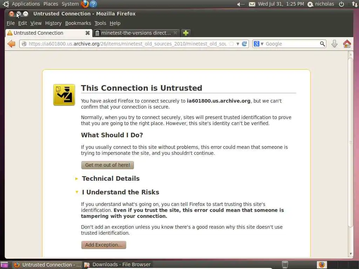
Task: Click the network connection arrows icon
Action: [355, 4]
